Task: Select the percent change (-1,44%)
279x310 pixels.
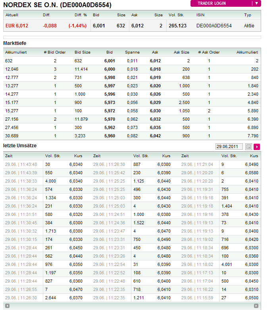Action: tap(77, 26)
